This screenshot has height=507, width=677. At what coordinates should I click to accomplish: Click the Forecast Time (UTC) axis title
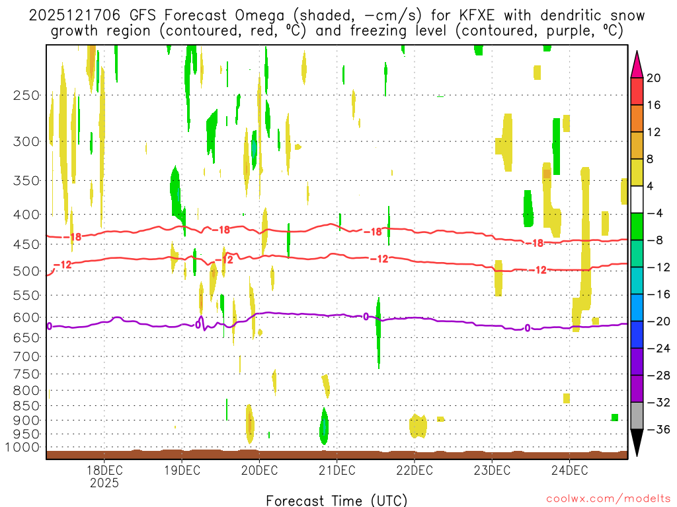coord(337,500)
